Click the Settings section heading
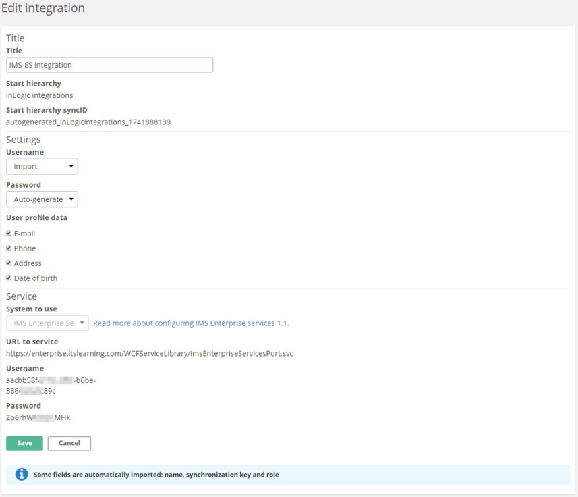The width and height of the screenshot is (578, 497). pyautogui.click(x=23, y=140)
